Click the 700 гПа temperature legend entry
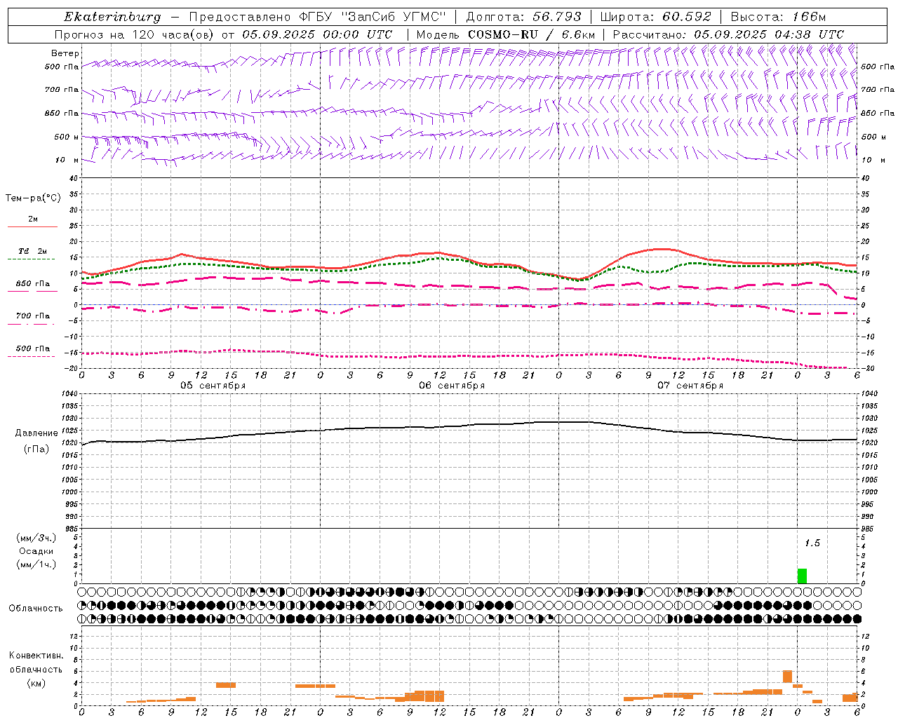 coord(33,316)
